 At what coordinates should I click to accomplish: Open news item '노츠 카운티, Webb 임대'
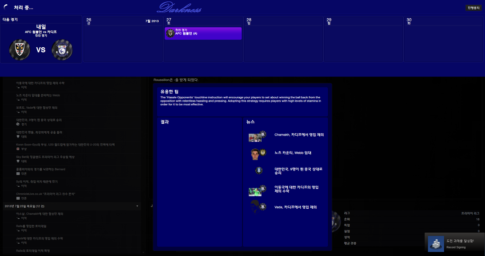point(293,153)
